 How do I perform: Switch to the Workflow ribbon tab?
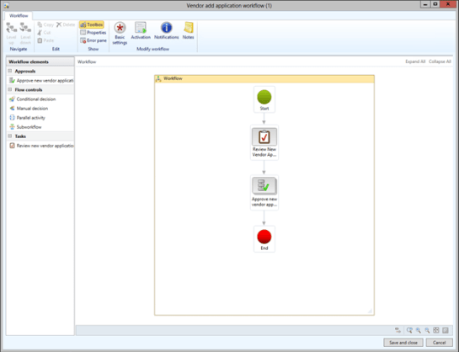tap(19, 16)
